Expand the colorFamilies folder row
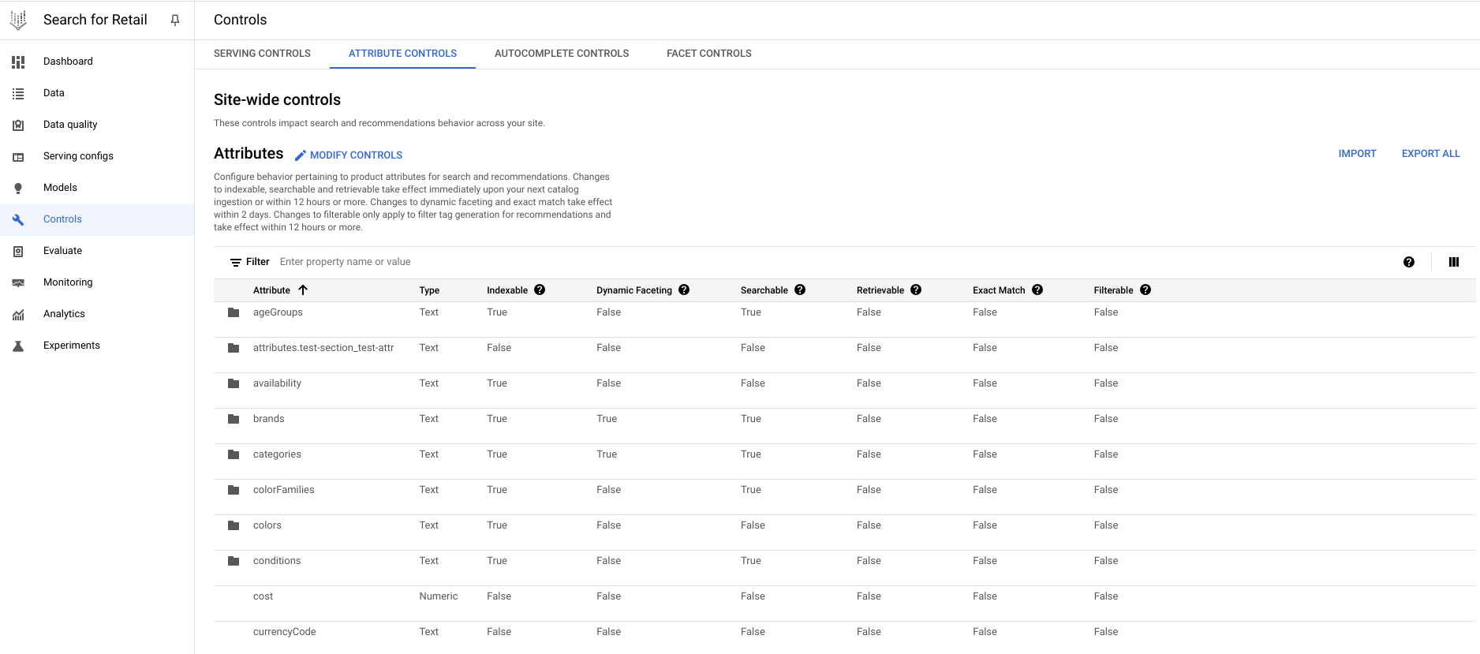 [234, 490]
